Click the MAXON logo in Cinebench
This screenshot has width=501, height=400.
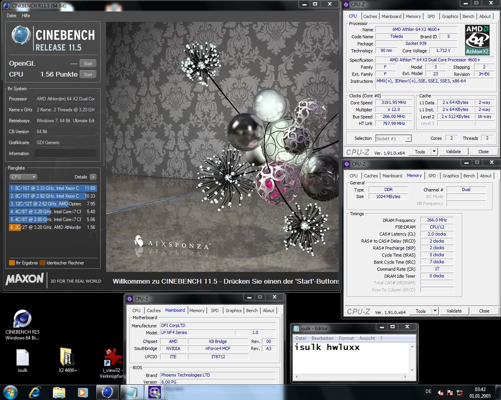pyautogui.click(x=25, y=279)
